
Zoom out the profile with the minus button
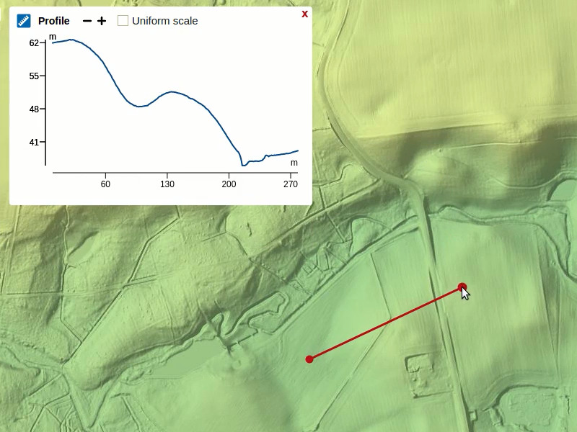pyautogui.click(x=87, y=21)
